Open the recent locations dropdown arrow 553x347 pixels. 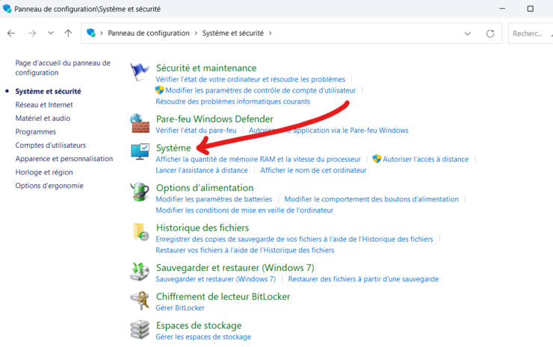51,33
